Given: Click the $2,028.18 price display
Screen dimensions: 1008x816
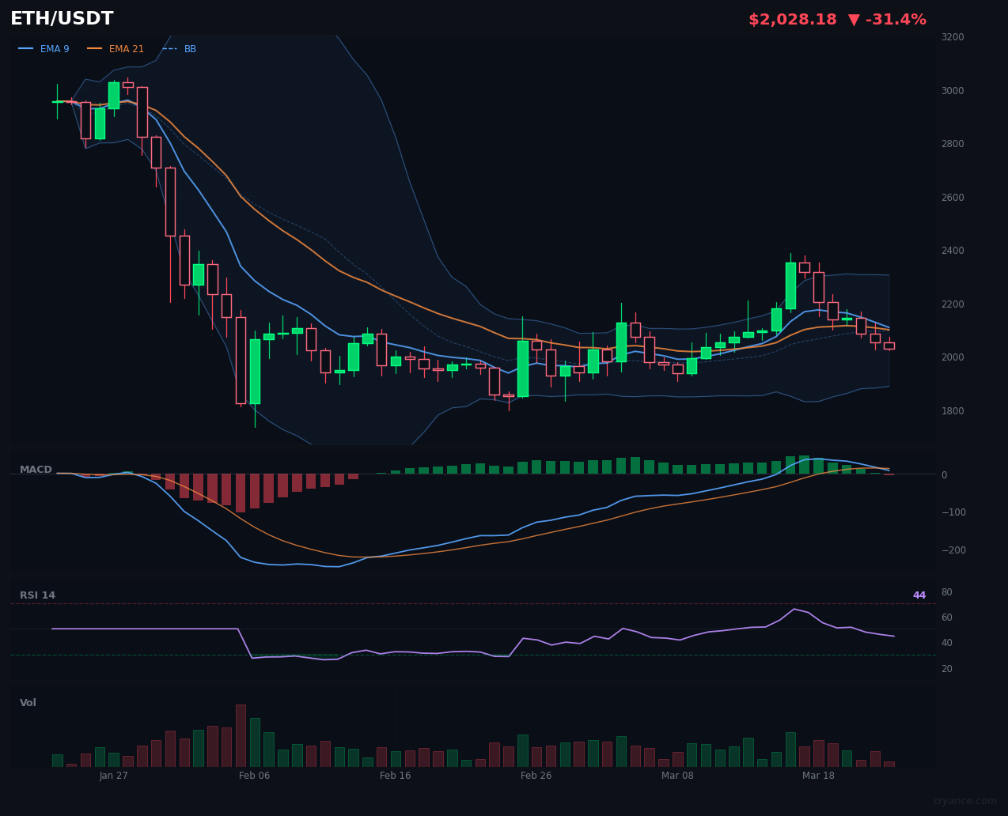Looking at the screenshot, I should click(x=792, y=19).
